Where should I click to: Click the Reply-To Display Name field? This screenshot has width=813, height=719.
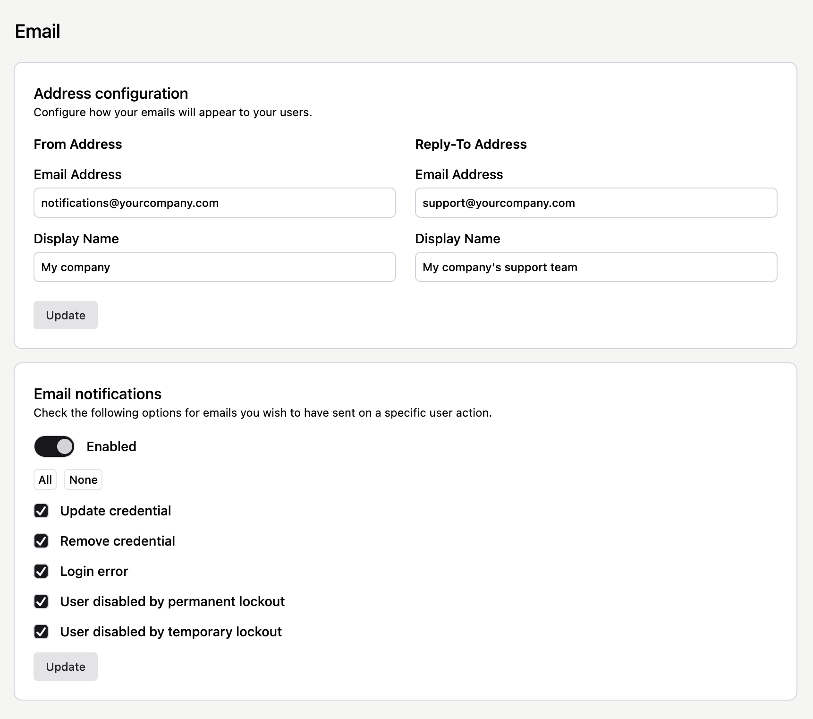point(595,267)
